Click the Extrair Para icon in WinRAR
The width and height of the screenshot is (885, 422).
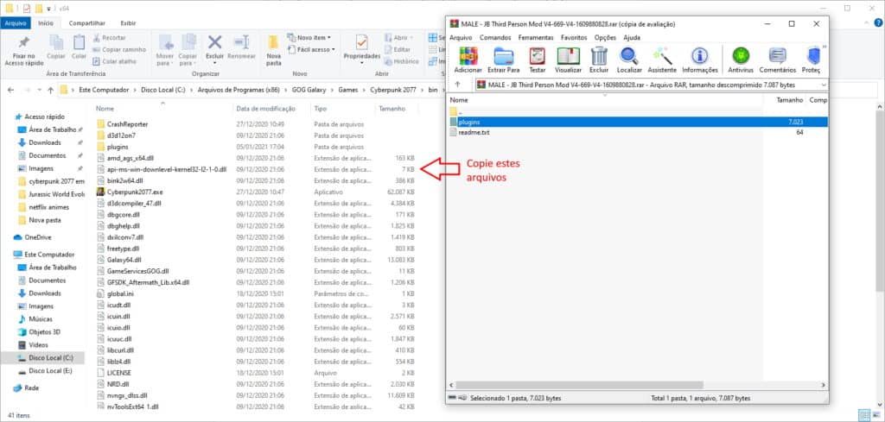pos(504,56)
